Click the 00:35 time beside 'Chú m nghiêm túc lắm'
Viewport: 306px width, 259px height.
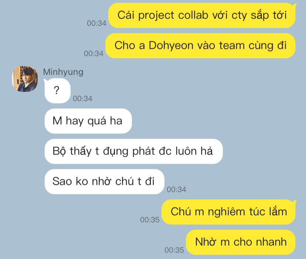click(150, 220)
